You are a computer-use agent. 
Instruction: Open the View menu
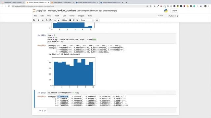tap(49, 16)
